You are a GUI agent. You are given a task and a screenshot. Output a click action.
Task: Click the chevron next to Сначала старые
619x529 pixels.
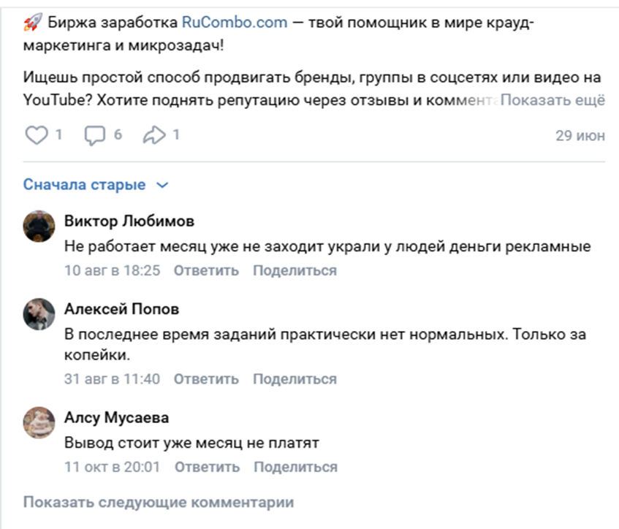(x=162, y=186)
